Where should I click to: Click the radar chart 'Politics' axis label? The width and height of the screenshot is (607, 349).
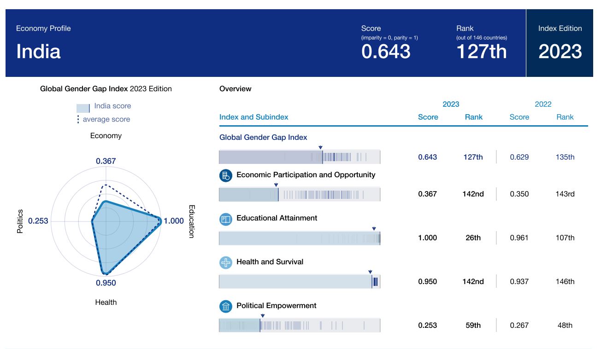20,221
